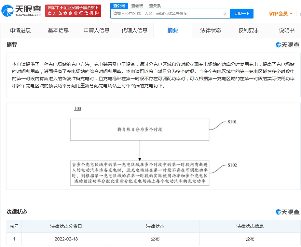Screen dimensions: 301x247
Task: Click the flowchart label 100
Action: coord(77,108)
